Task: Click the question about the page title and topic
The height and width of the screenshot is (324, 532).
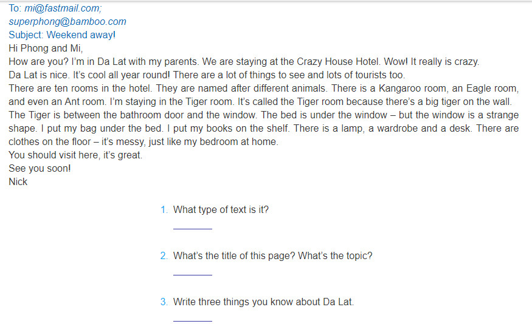Action: coord(273,255)
